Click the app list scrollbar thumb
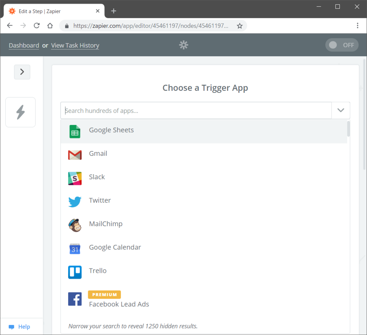Image resolution: width=367 pixels, height=335 pixels. pyautogui.click(x=348, y=128)
